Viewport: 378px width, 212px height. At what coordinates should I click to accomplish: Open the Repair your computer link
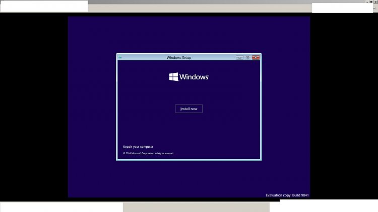pyautogui.click(x=138, y=147)
